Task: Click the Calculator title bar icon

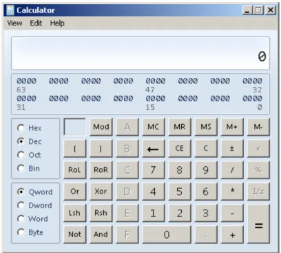Action: 10,10
